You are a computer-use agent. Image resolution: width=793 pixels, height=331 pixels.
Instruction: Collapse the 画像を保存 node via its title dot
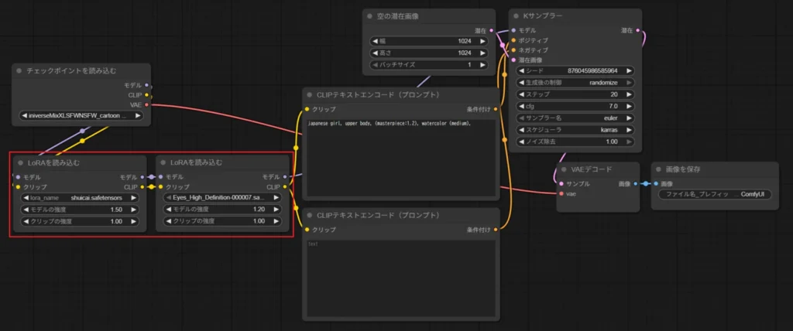659,169
